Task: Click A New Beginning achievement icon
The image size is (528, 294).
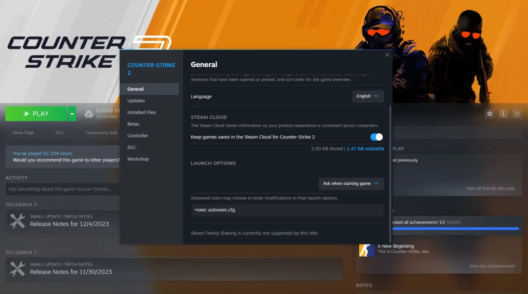Action: [x=366, y=250]
